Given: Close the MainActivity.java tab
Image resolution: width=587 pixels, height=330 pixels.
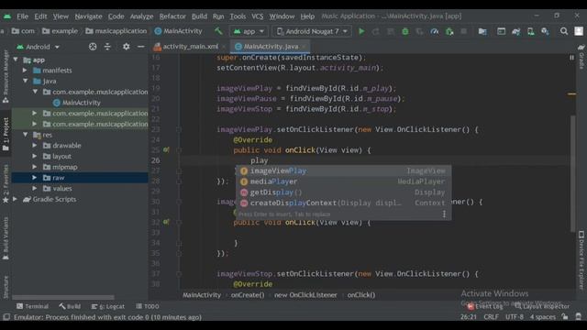Looking at the screenshot, I should pos(304,47).
